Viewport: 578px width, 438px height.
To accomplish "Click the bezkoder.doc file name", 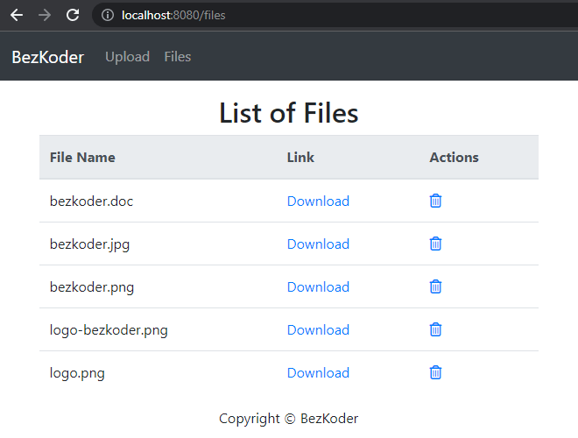I will pyautogui.click(x=91, y=201).
